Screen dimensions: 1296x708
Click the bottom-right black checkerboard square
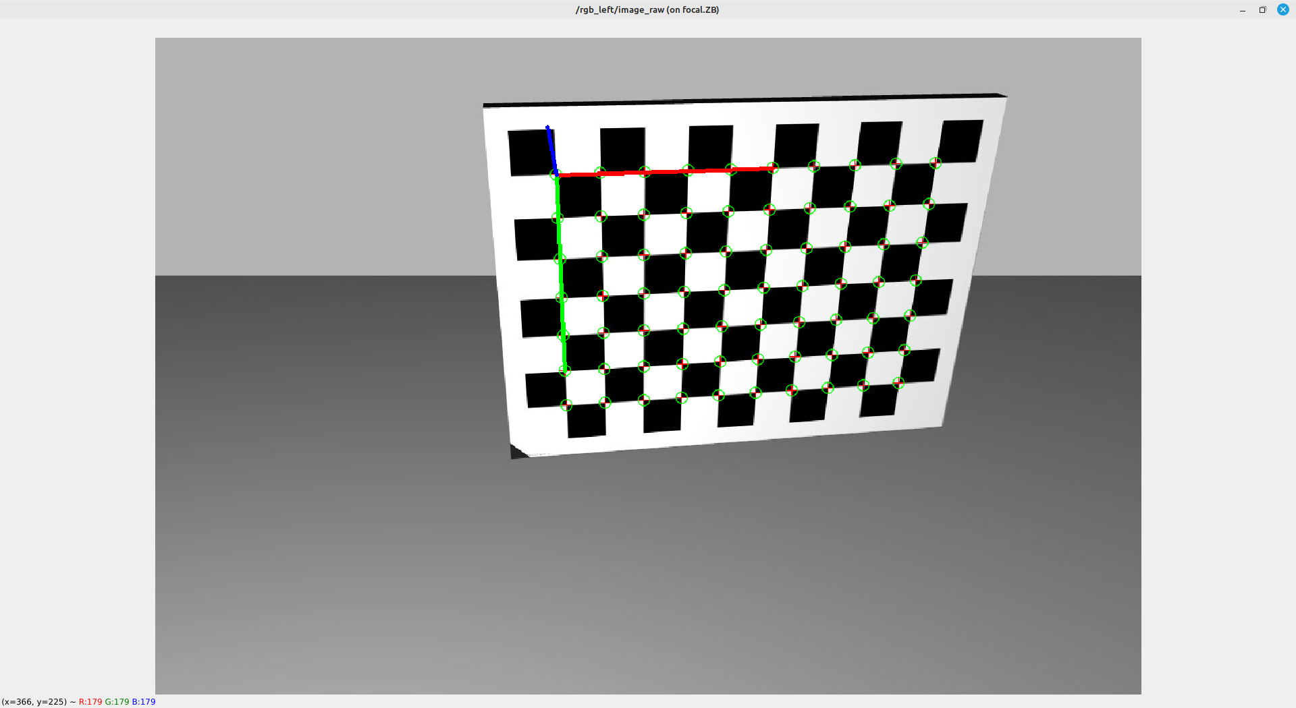click(878, 401)
